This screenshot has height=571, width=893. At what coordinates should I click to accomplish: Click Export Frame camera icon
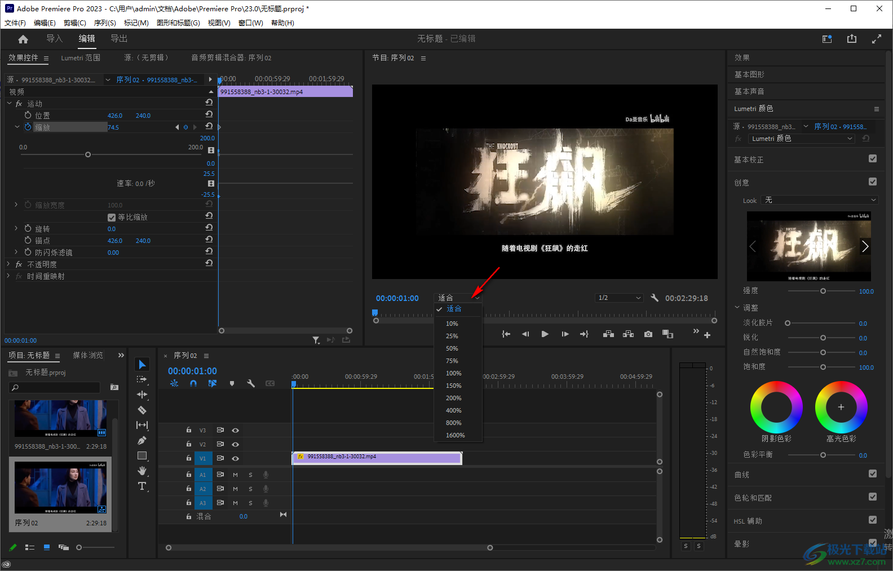[648, 334]
